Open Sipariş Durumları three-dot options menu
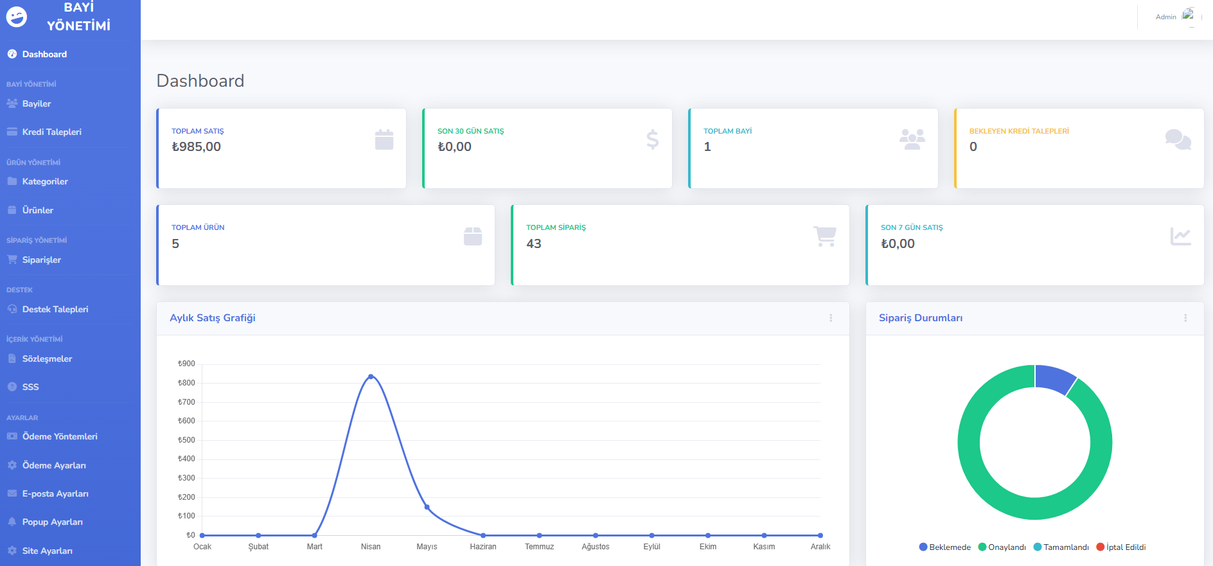1213x566 pixels. pyautogui.click(x=1185, y=318)
